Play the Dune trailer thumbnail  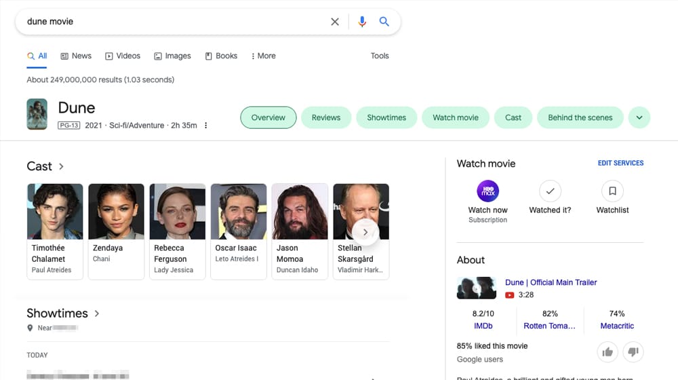[477, 288]
